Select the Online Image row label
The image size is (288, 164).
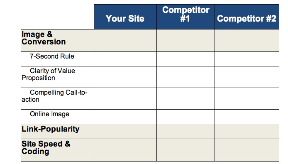[x=50, y=114]
